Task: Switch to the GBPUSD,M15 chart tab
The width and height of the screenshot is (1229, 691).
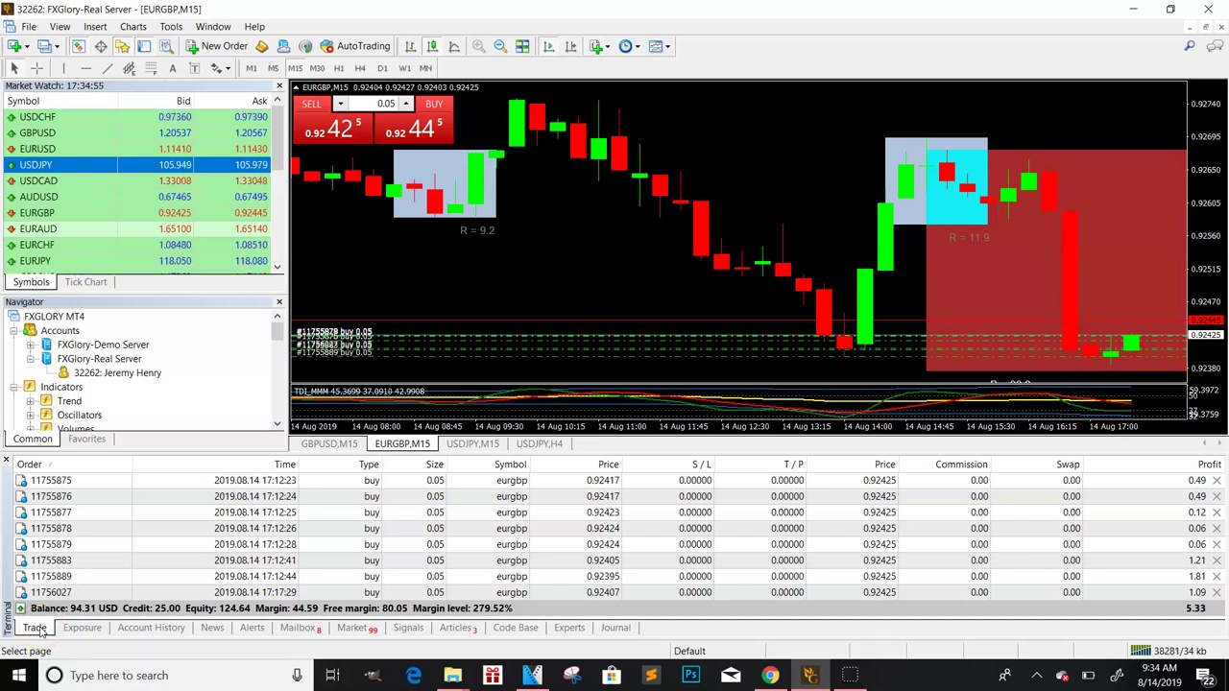Action: coord(329,443)
